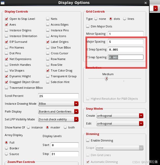The height and width of the screenshot is (165, 160).
Task: Set grid type to none
Action: pyautogui.click(x=96, y=19)
